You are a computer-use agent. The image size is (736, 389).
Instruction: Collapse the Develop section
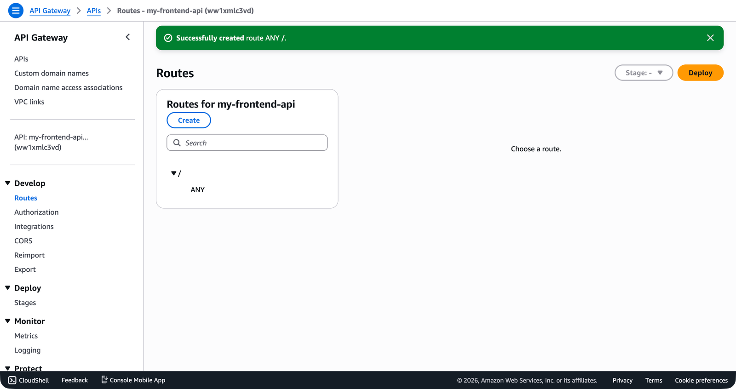click(8, 183)
